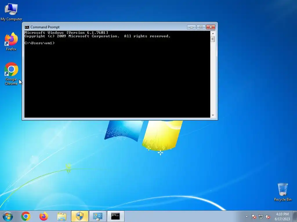Show hidden system tray icons arrow
This screenshot has height=222, width=297.
[x=247, y=217]
